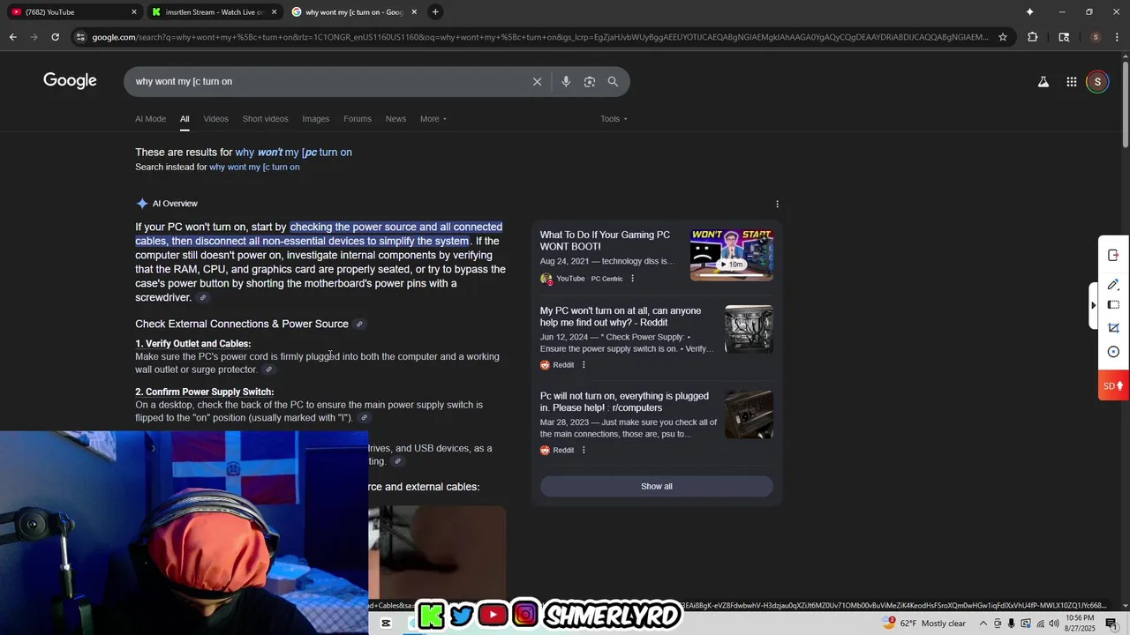The width and height of the screenshot is (1130, 635).
Task: Select the Images results tab
Action: click(x=315, y=119)
